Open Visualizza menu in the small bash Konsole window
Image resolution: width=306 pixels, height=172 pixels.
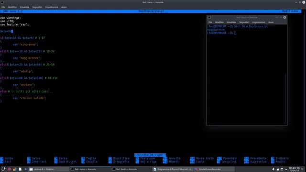coord(231,22)
